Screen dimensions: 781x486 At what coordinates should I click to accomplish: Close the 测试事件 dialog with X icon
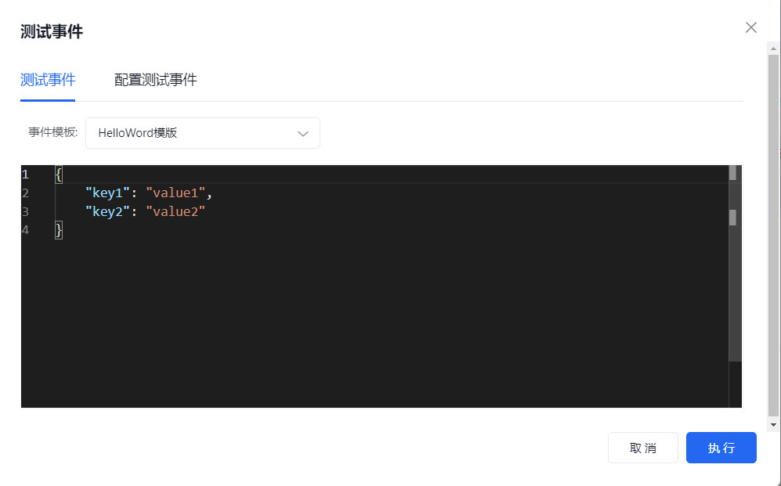(x=751, y=27)
